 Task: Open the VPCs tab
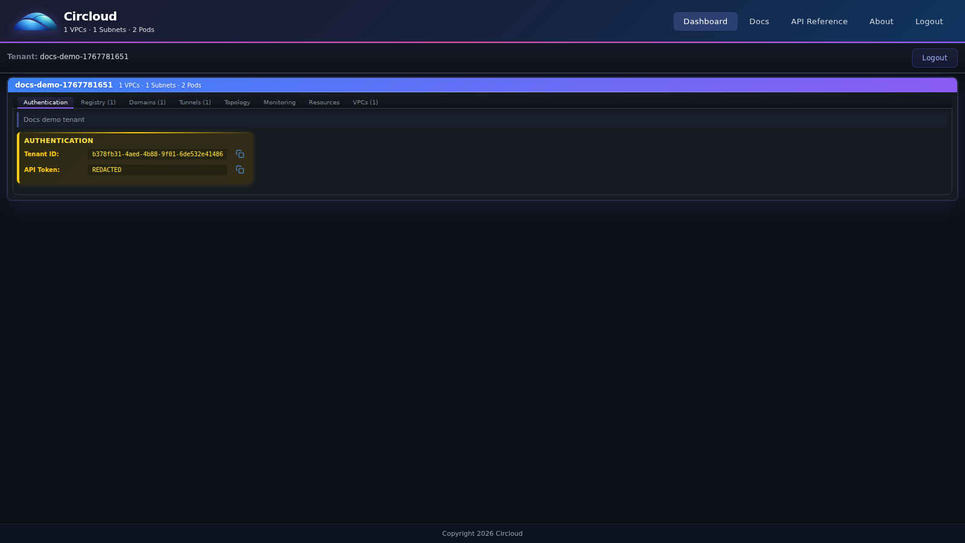(x=365, y=102)
